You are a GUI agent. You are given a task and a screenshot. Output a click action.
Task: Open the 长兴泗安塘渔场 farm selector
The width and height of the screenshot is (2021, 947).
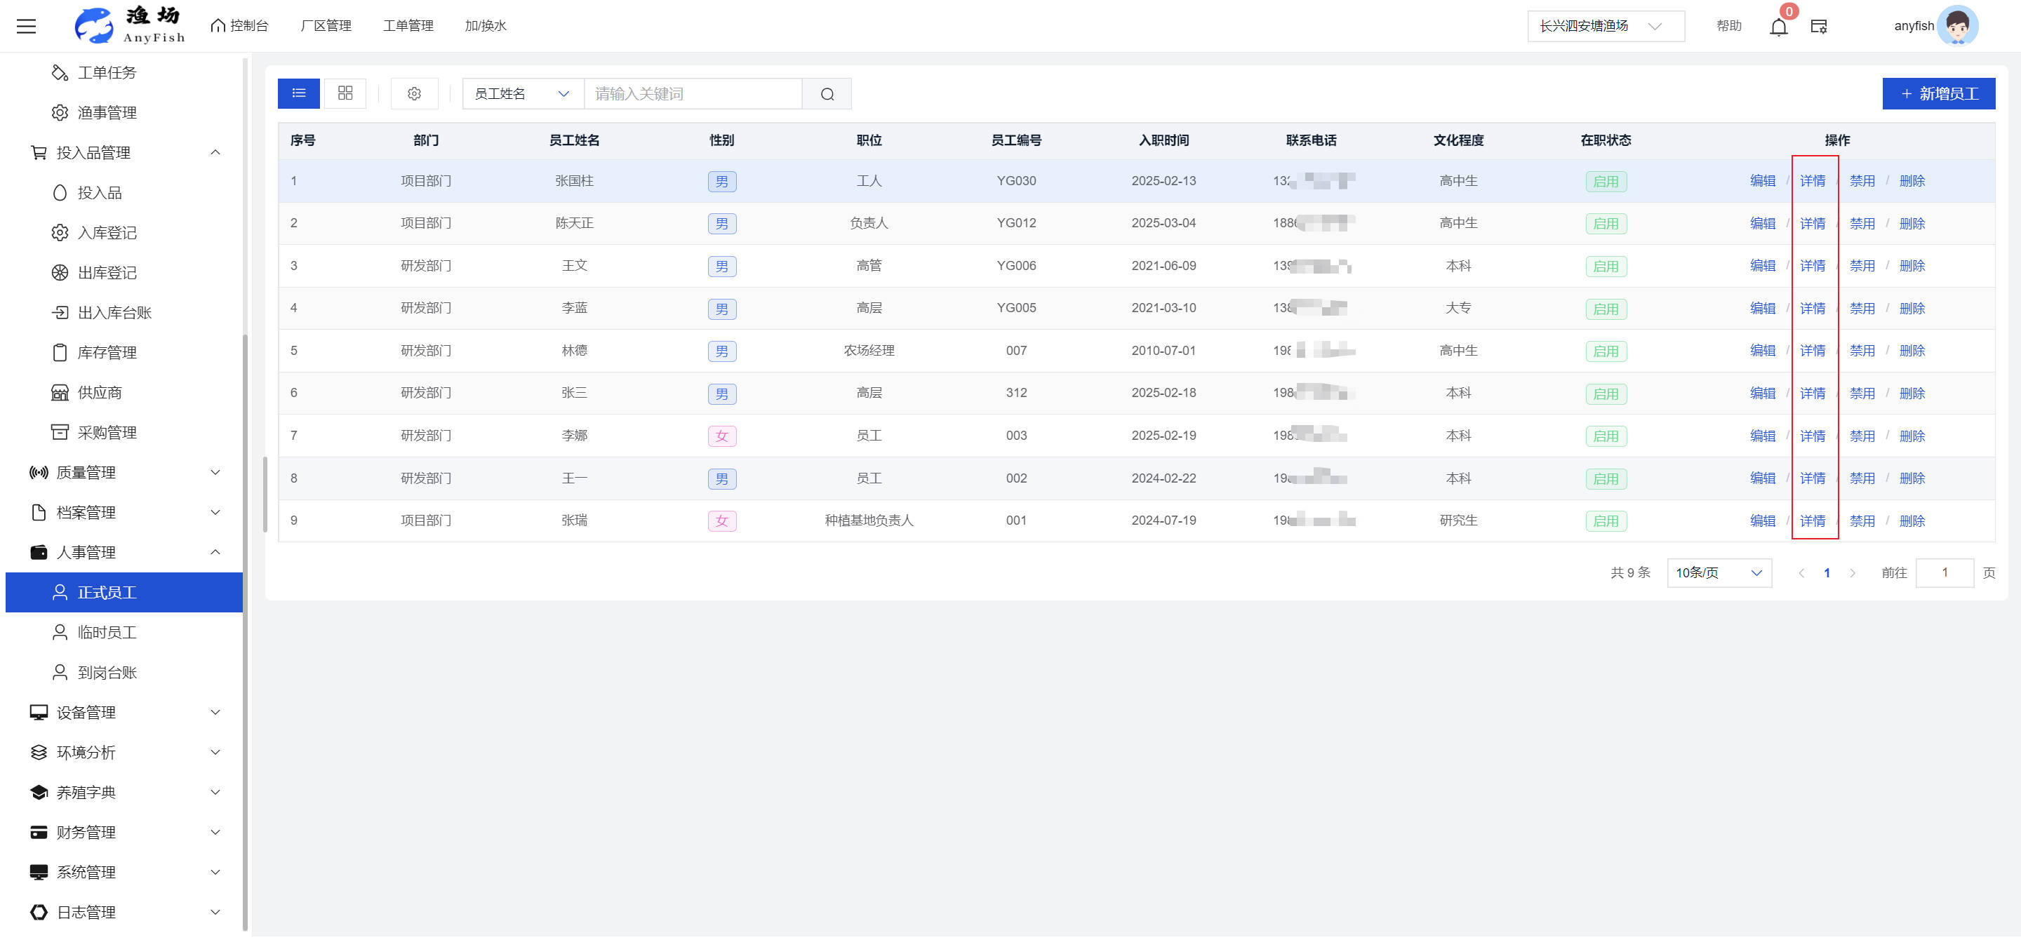(1605, 26)
